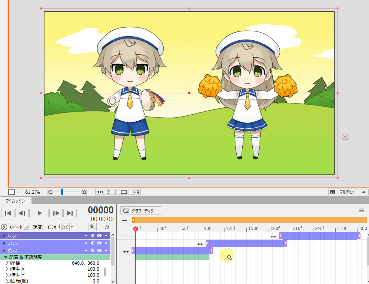
Task: Select the タイムライン tab
Action: (15, 200)
